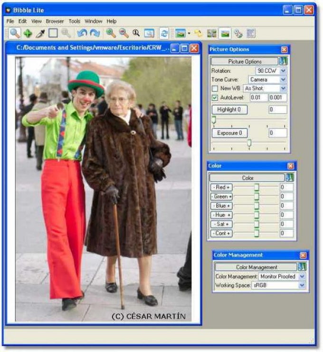Image resolution: width=323 pixels, height=352 pixels.
Task: Select the crop rectangle tool
Action: (x=53, y=33)
